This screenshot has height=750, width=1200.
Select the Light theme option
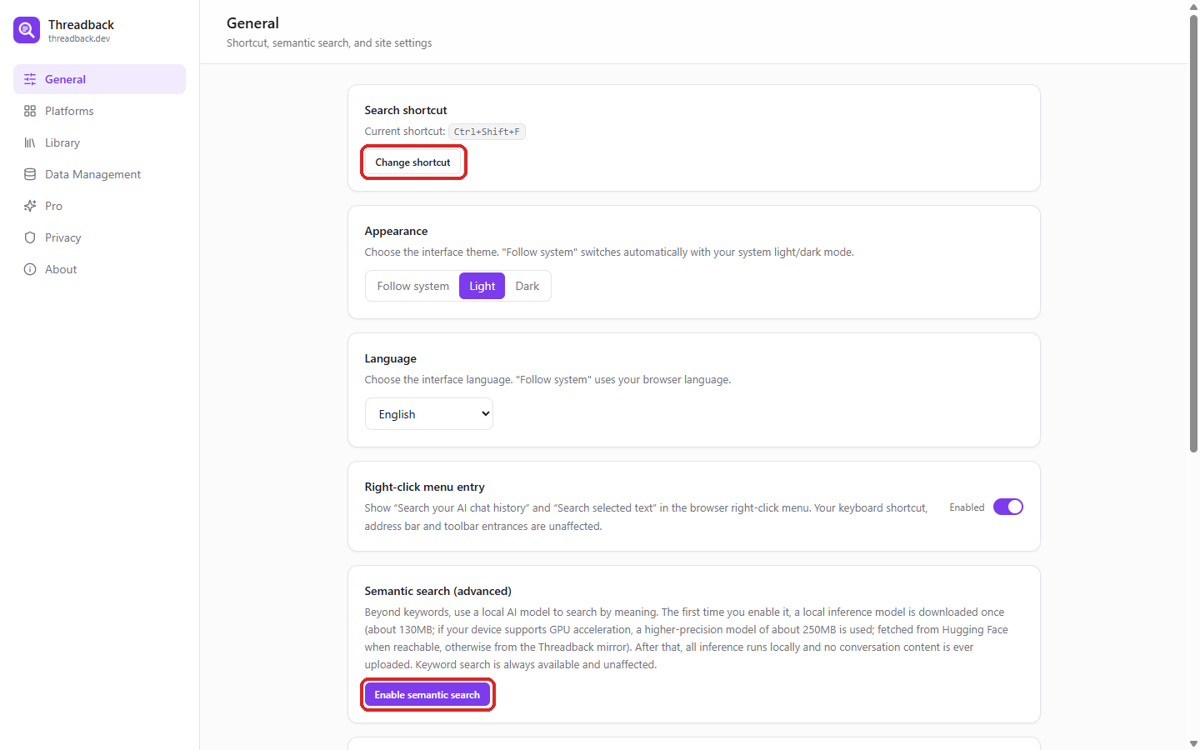[482, 286]
